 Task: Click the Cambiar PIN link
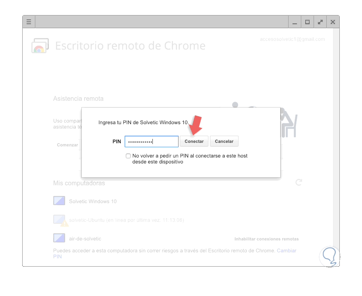point(287,251)
